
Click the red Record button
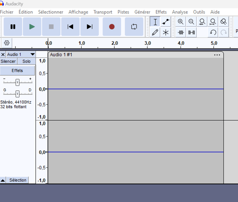tap(111, 27)
